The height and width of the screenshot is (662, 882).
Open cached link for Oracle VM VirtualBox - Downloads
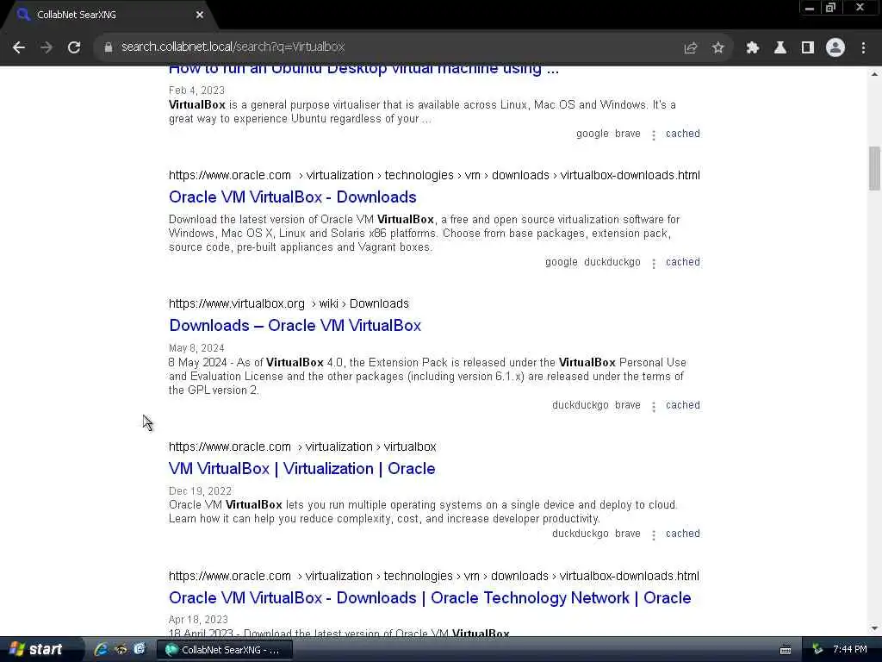point(683,262)
